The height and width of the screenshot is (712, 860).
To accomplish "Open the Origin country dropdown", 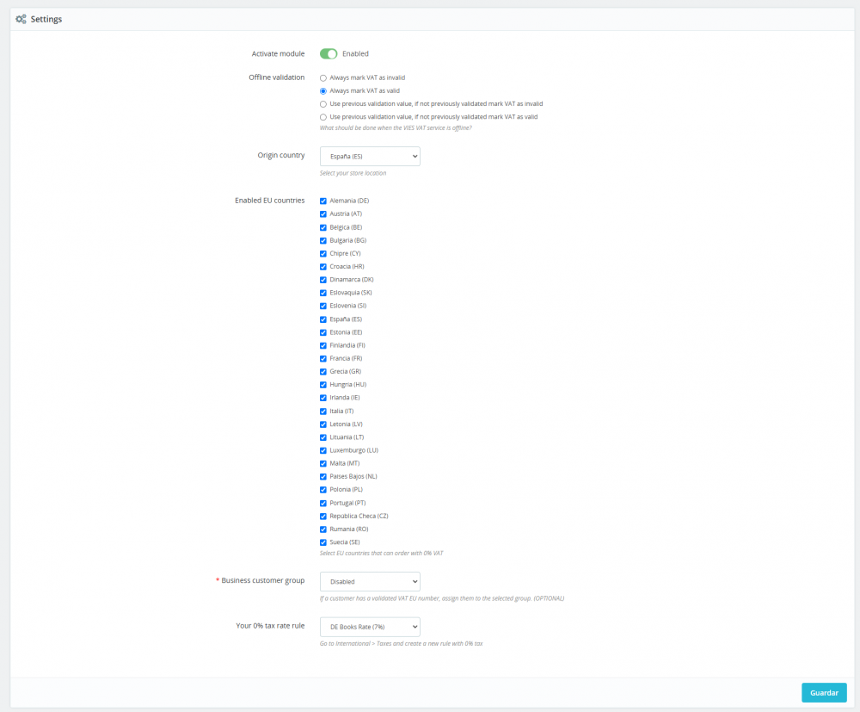I will [370, 156].
